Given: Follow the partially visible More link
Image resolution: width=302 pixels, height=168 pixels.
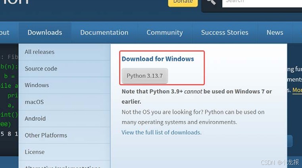Looking at the screenshot, I should click(297, 90).
